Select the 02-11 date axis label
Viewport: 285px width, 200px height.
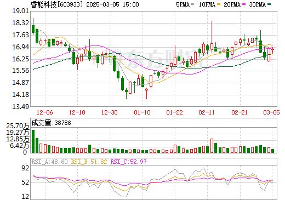(x=207, y=112)
